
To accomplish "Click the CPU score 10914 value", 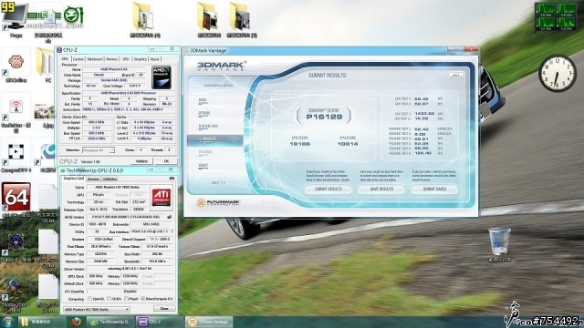I will 348,144.
